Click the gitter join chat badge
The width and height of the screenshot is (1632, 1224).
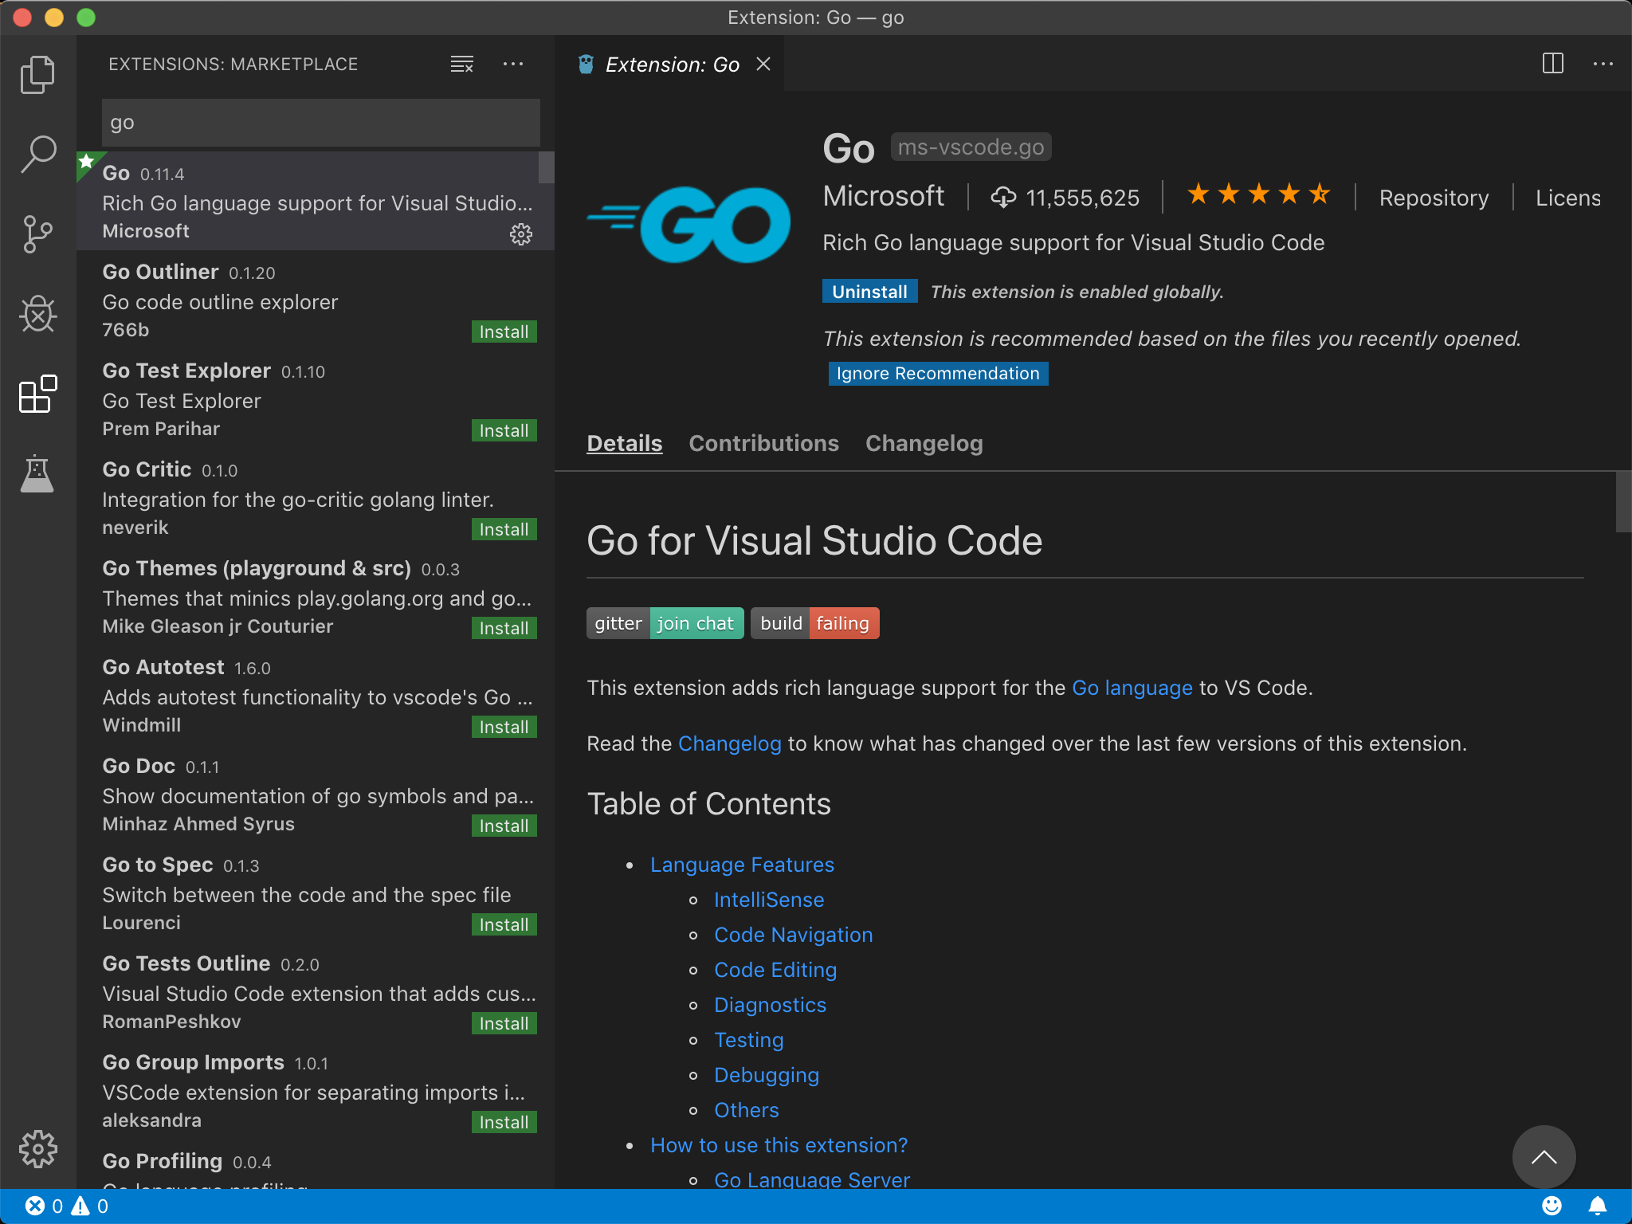(x=665, y=623)
